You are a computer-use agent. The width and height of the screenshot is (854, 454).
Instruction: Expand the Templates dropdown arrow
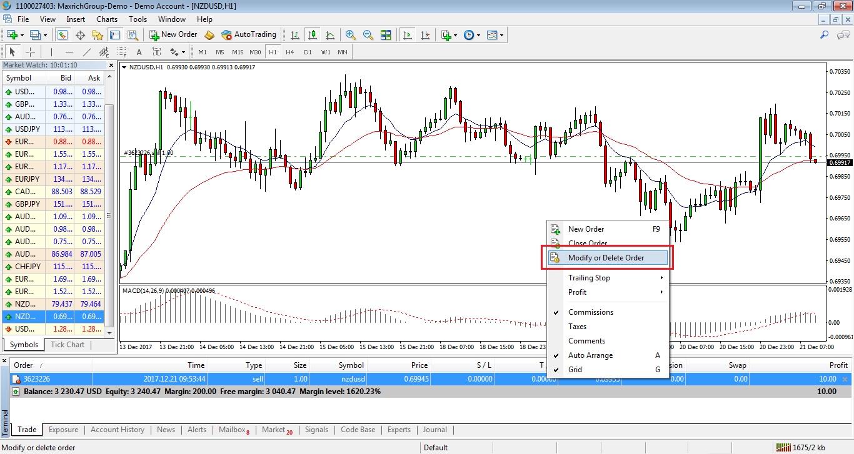click(x=501, y=36)
